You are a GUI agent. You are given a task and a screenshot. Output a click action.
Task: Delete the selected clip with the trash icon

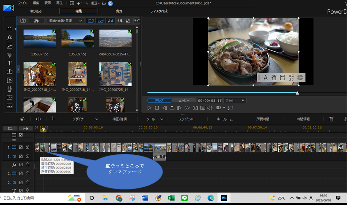point(331,119)
